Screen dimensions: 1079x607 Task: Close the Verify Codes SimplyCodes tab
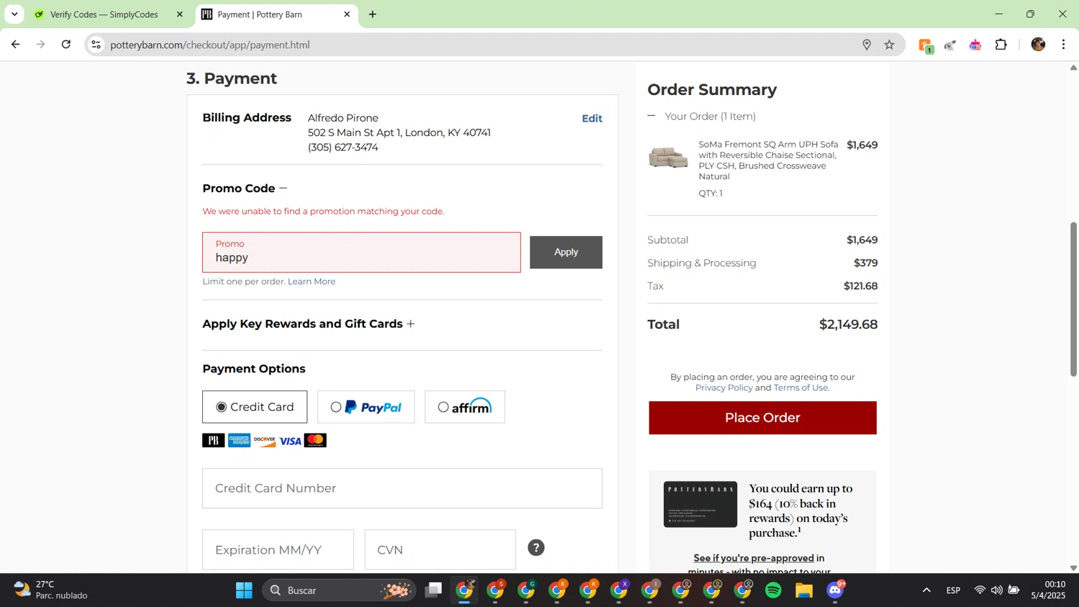pyautogui.click(x=180, y=14)
